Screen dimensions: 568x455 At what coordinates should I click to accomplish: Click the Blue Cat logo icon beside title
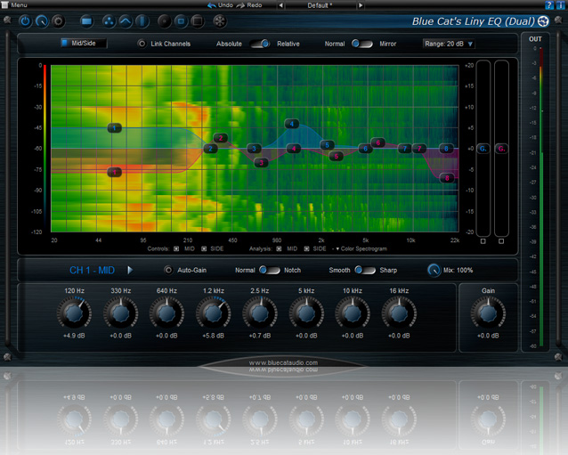[x=543, y=21]
